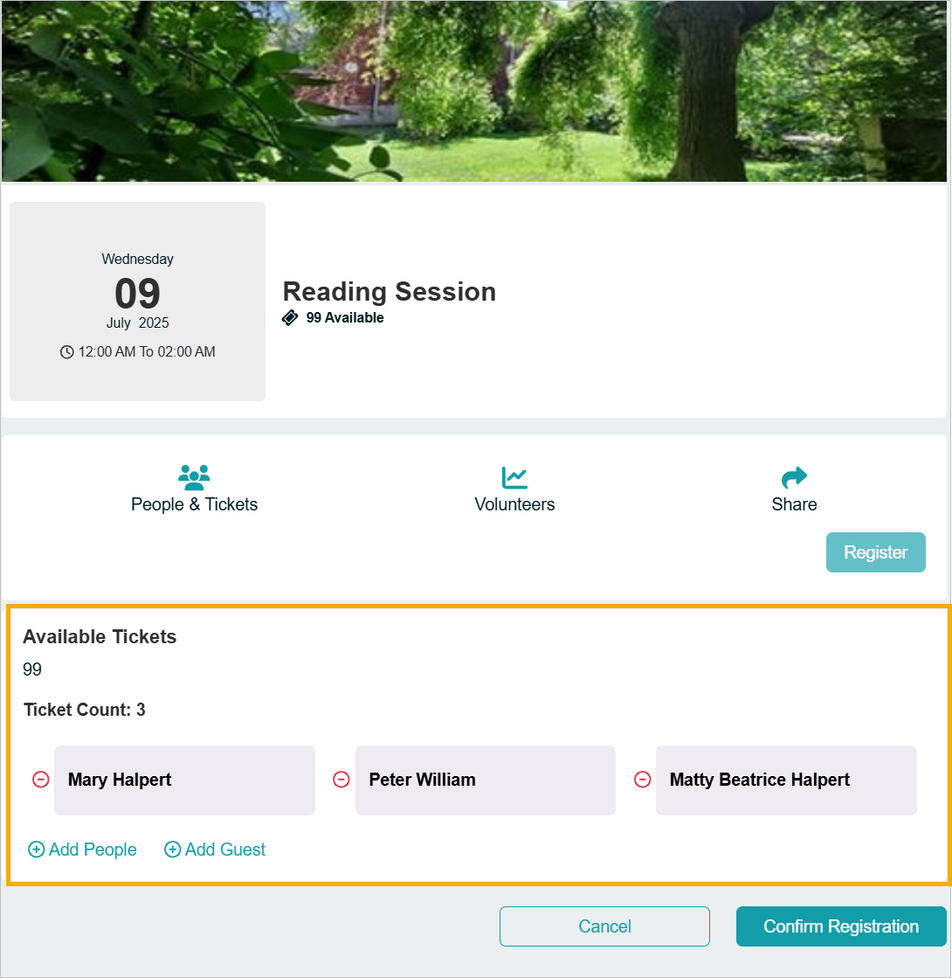Click the Share arrow icon
This screenshot has height=978, width=952.
794,478
